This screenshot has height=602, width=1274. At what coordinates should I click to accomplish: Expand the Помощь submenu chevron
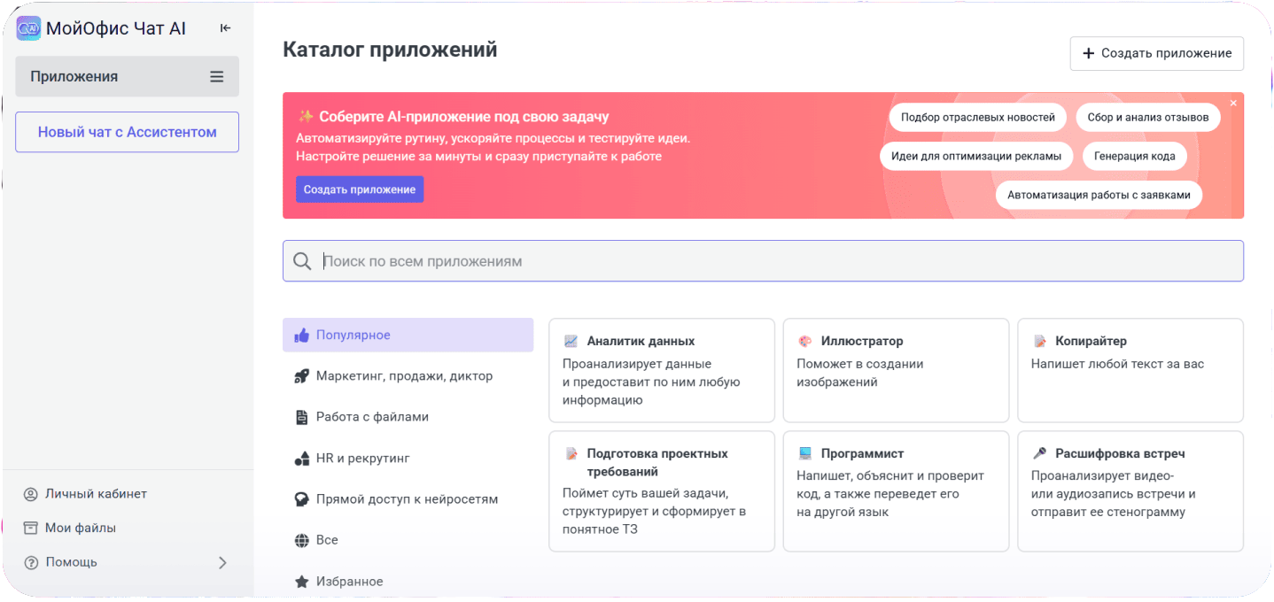click(222, 562)
